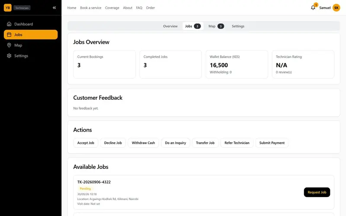
Task: Switch to the Settings tab
Action: [238, 26]
